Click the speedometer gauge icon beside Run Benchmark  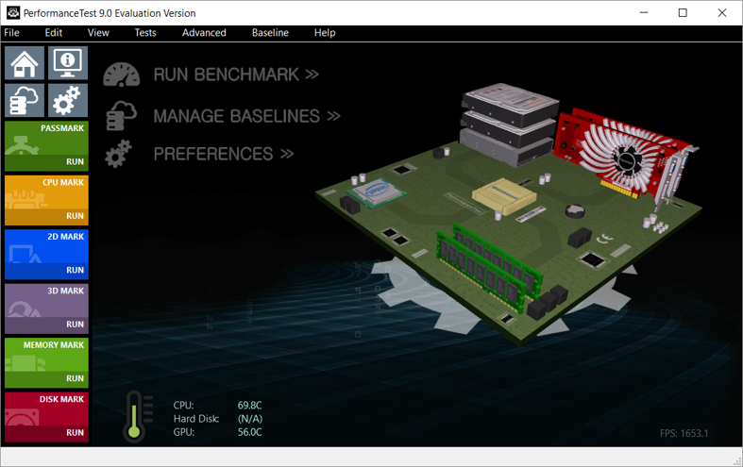pyautogui.click(x=121, y=75)
